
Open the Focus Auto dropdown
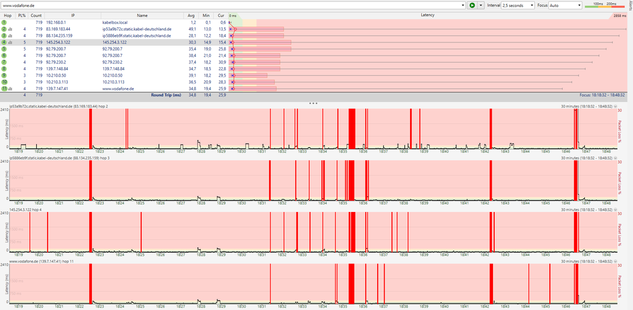pos(565,6)
